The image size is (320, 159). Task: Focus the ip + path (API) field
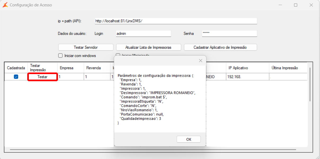coord(176,21)
